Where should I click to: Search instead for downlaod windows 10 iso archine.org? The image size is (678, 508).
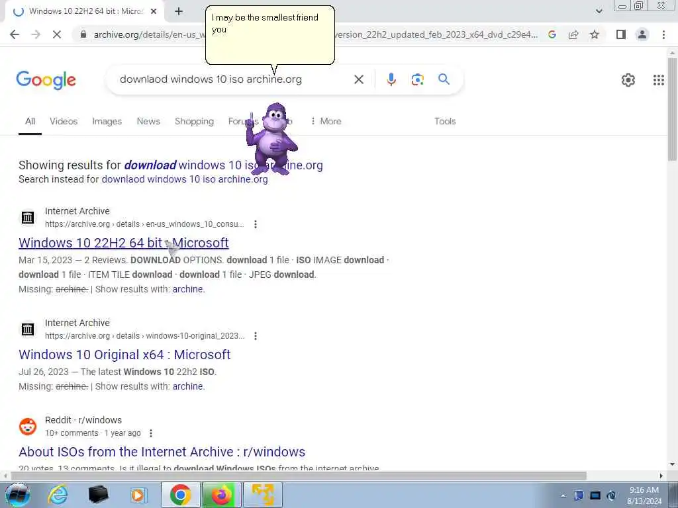[185, 179]
